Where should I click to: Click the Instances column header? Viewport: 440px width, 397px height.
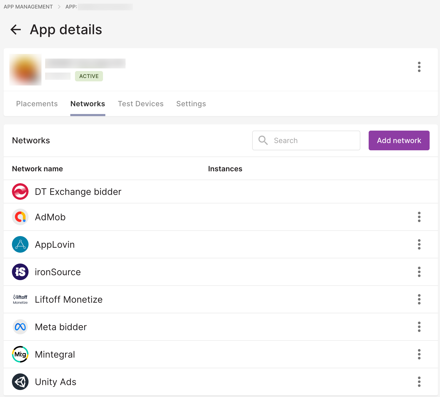coord(225,169)
